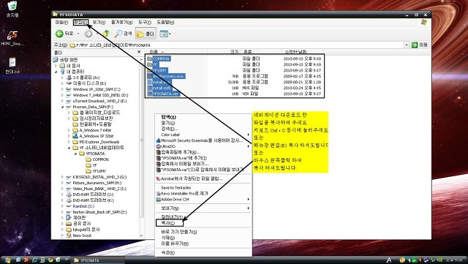Select the YF folder in file list

pos(153,64)
